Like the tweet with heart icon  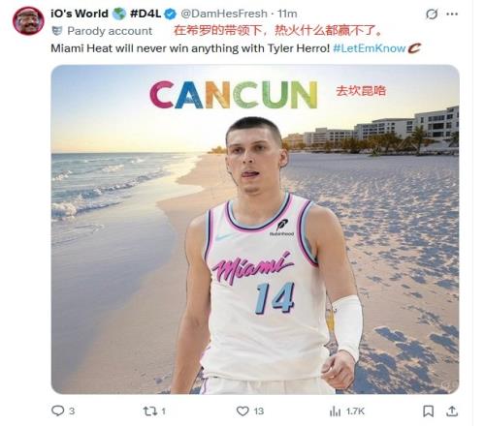pos(242,411)
